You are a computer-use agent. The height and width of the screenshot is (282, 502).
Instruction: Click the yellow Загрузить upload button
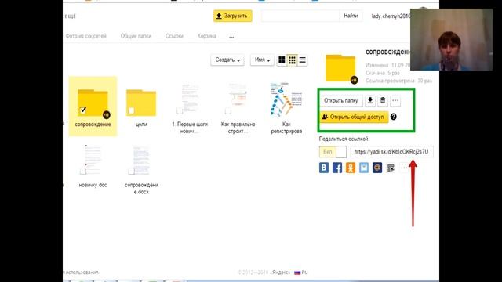233,16
